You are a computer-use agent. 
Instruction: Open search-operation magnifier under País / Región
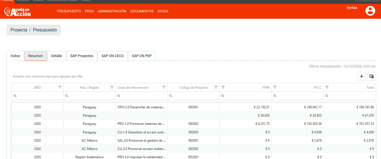pyautogui.click(x=67, y=96)
